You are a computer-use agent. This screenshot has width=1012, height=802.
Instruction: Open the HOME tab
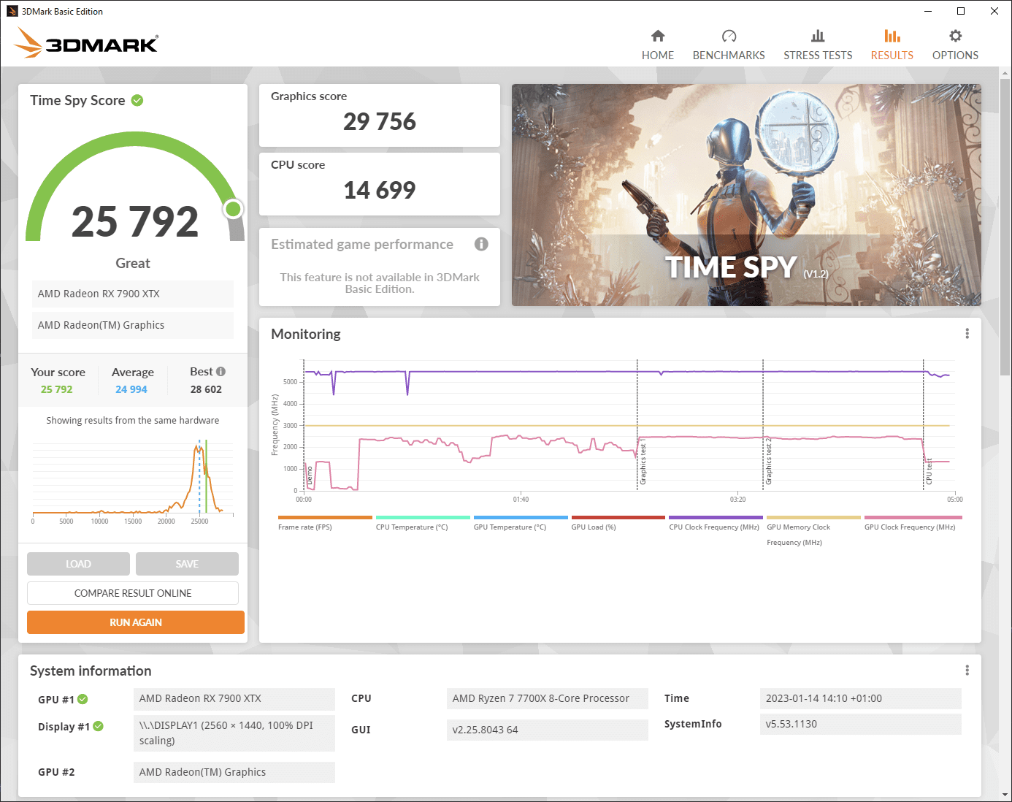tap(658, 56)
